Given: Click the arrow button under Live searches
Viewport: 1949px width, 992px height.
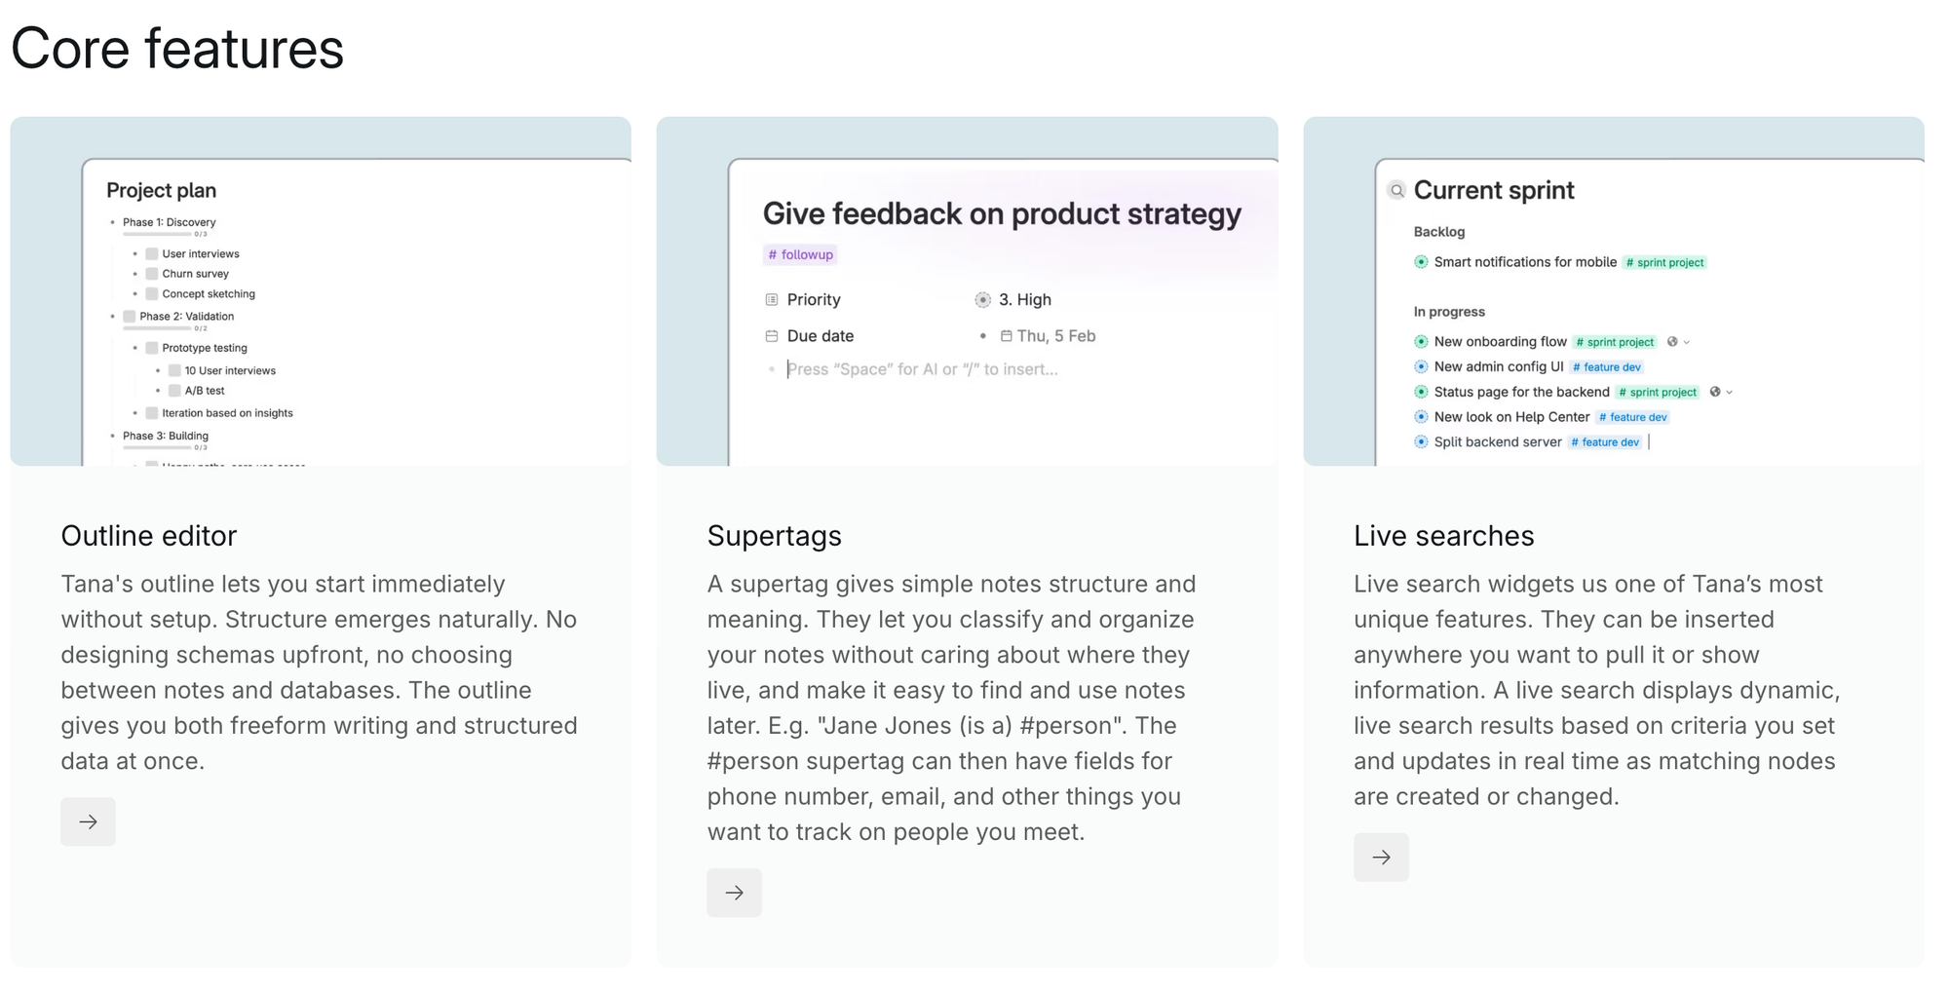Looking at the screenshot, I should [x=1381, y=858].
